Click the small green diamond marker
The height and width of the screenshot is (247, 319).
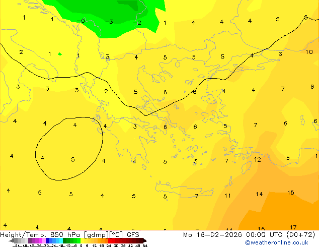[59, 54]
